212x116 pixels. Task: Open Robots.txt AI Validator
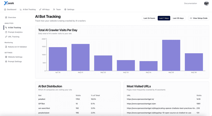(x=17, y=47)
